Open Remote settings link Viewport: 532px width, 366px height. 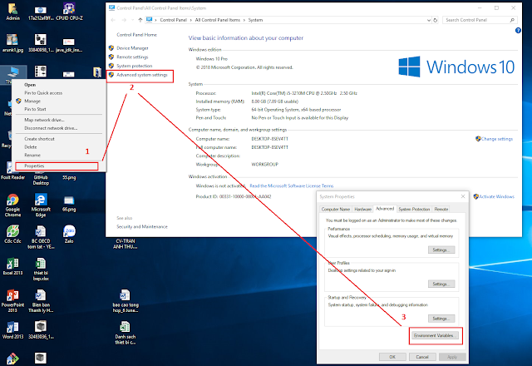click(132, 57)
